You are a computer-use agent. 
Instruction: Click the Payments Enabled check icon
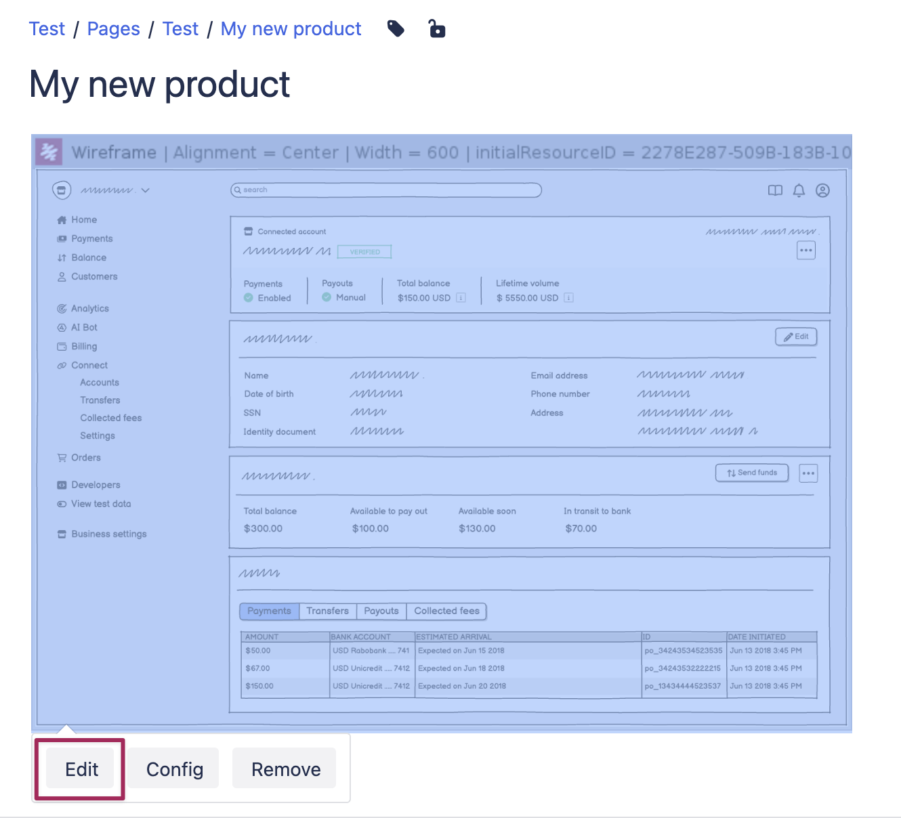pyautogui.click(x=249, y=297)
